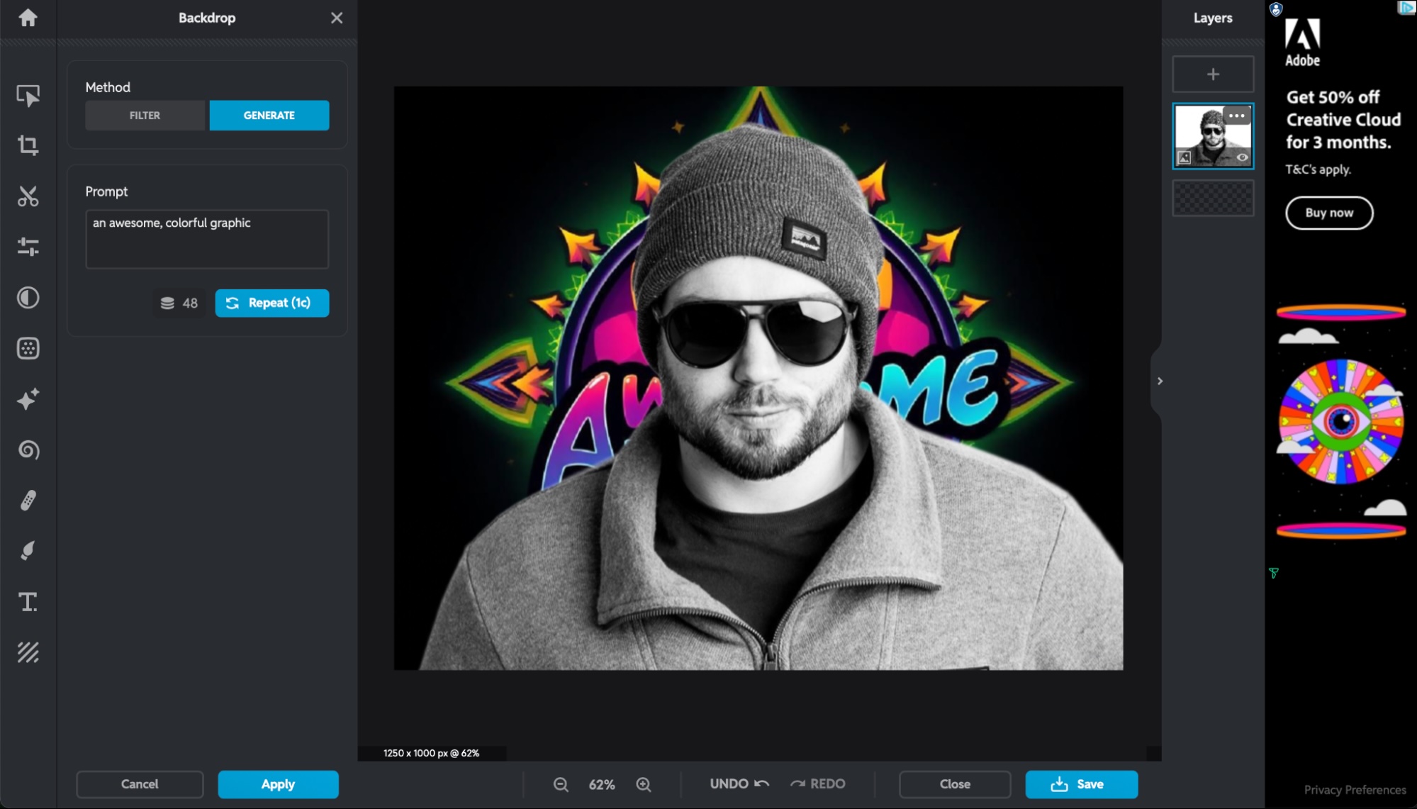Open the 62% zoom level control
The image size is (1417, 809).
pyautogui.click(x=602, y=784)
